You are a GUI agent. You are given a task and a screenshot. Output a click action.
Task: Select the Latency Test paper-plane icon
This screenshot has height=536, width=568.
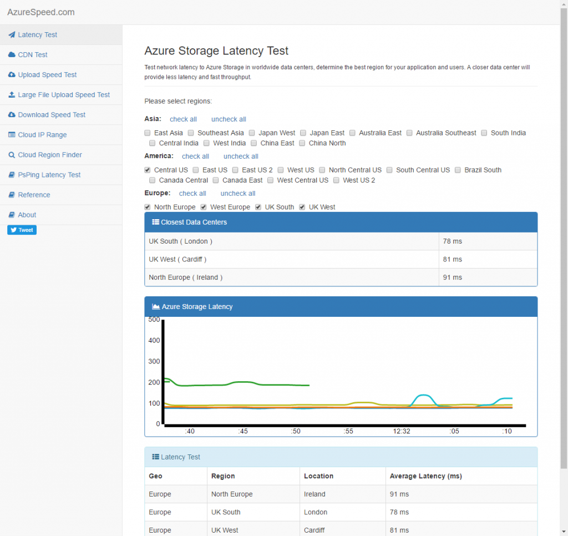coord(12,34)
